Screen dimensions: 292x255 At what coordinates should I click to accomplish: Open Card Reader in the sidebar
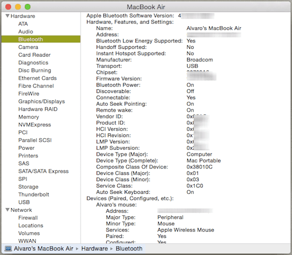pos(35,55)
